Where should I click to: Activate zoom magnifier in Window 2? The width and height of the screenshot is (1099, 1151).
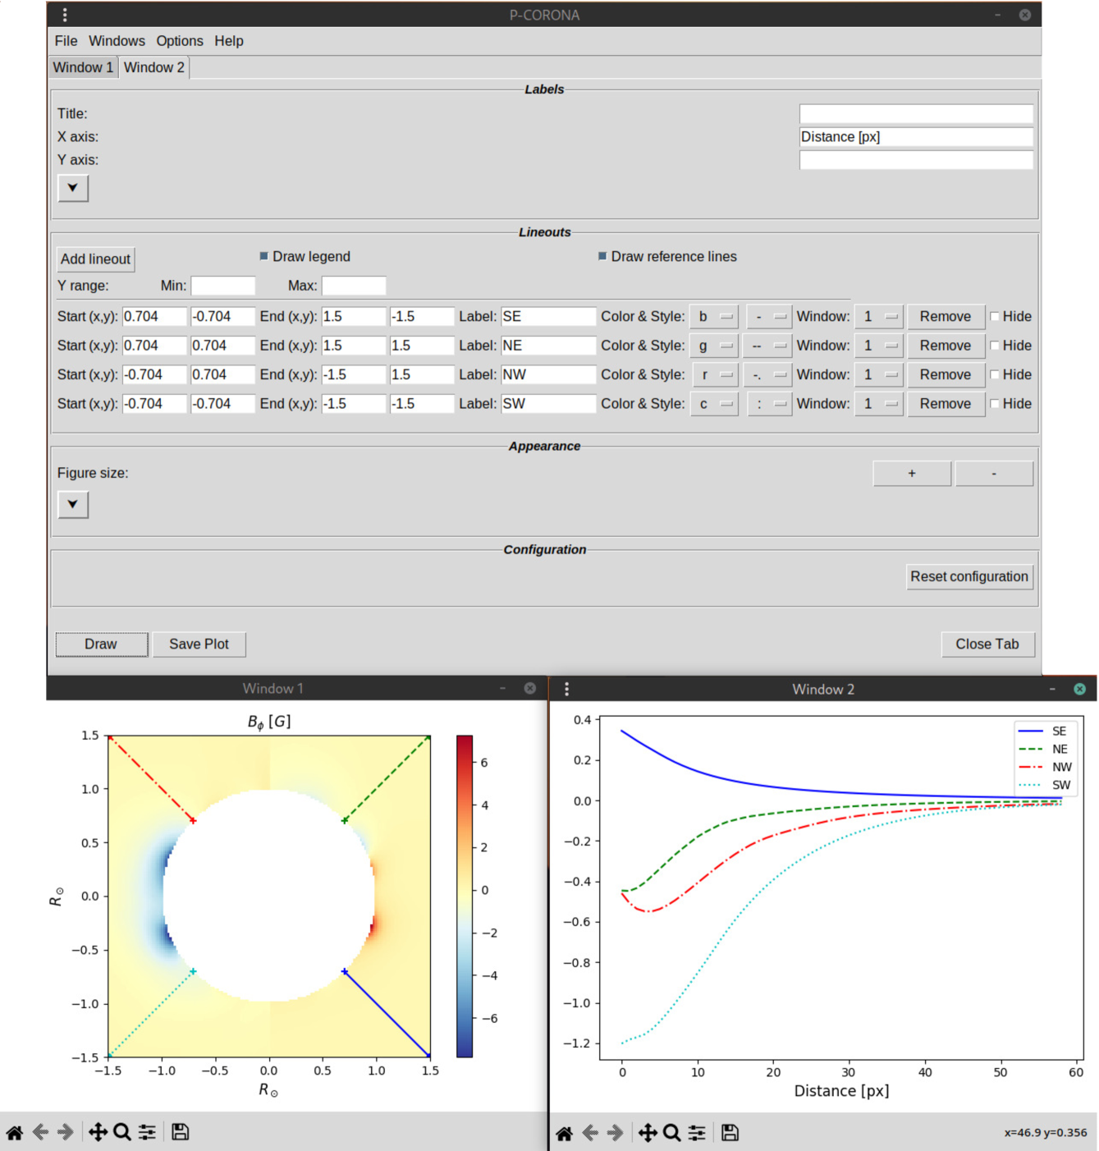672,1133
